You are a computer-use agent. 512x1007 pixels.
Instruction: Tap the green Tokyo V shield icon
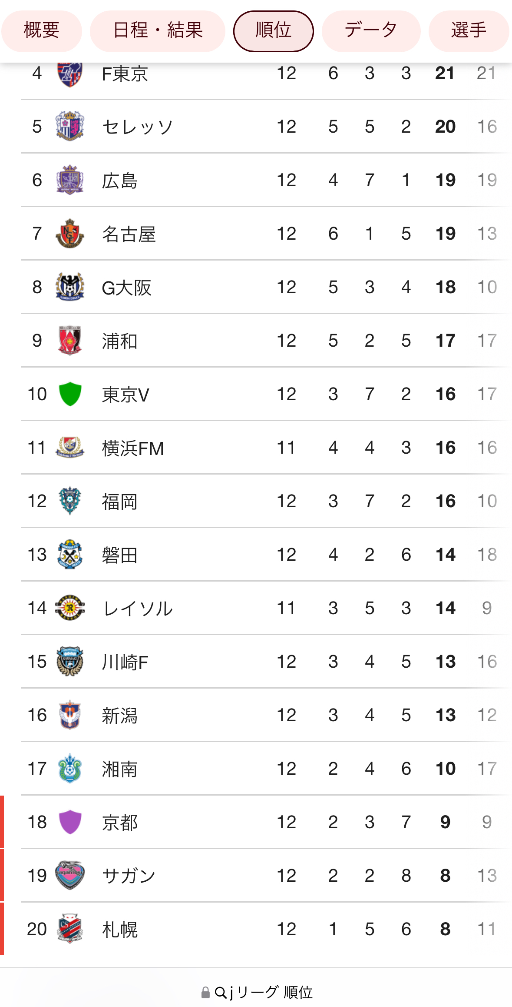click(x=69, y=394)
